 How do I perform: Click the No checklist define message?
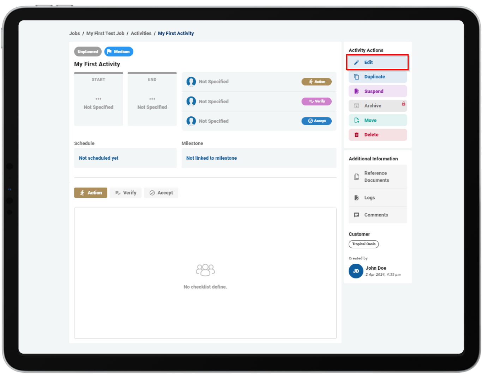(x=205, y=287)
